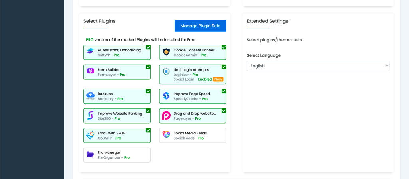
Task: Click the SpeedyCache plugin icon
Action: 166,96
